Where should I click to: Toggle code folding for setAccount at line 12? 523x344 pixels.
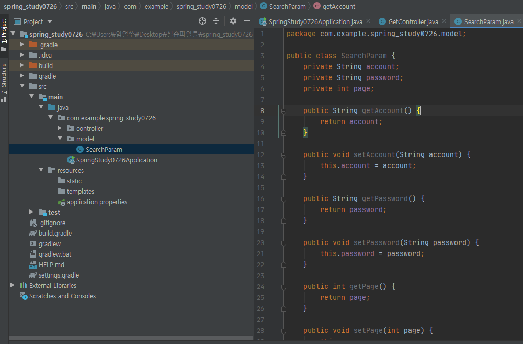pyautogui.click(x=283, y=155)
